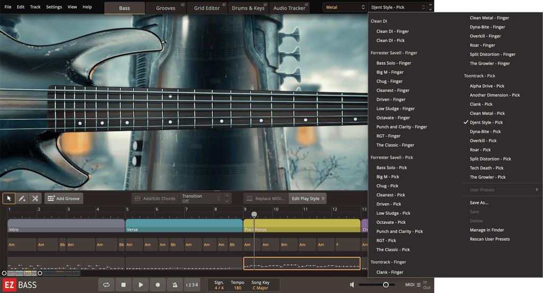The image size is (543, 293).
Task: Select the checked Djent Style - Pick preset
Action: 486,122
